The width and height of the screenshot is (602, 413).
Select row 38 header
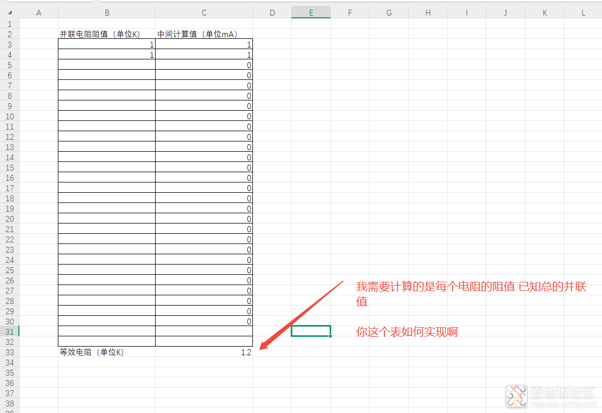click(x=10, y=403)
